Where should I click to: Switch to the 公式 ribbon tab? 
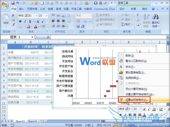pyautogui.click(x=42, y=9)
